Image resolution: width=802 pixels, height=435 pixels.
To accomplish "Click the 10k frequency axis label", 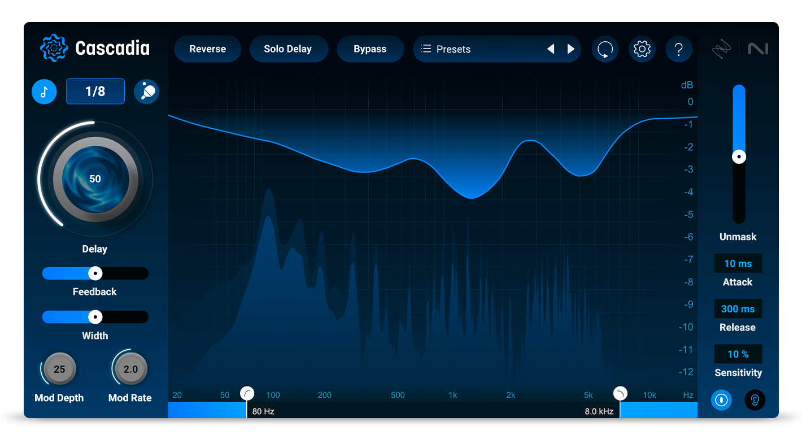I will point(650,395).
